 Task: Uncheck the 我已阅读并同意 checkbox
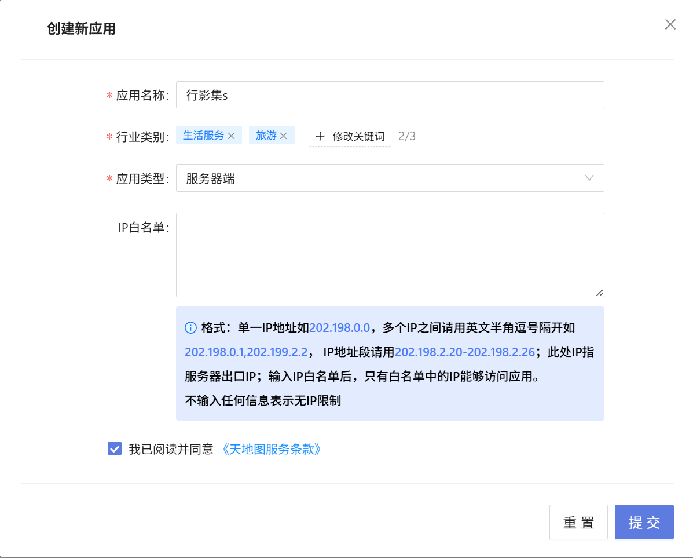click(x=115, y=448)
